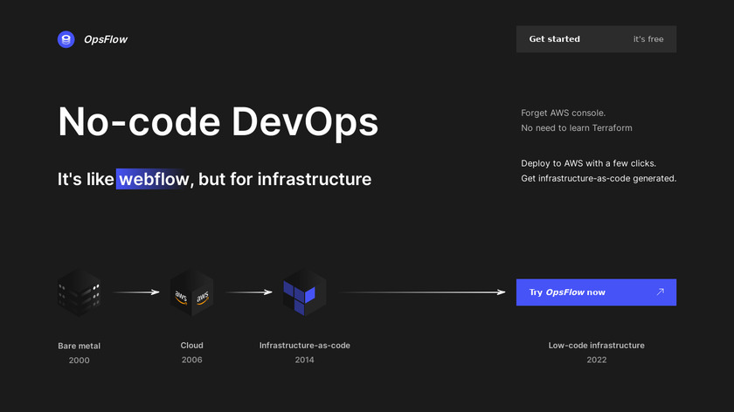Click the OpsFlow round logo icon

click(x=66, y=39)
